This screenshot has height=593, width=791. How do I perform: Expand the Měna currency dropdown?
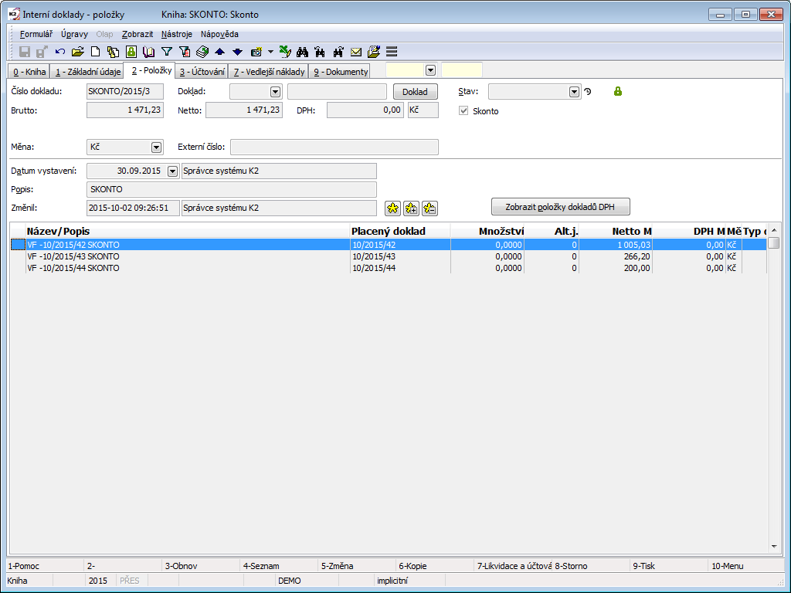[x=156, y=147]
